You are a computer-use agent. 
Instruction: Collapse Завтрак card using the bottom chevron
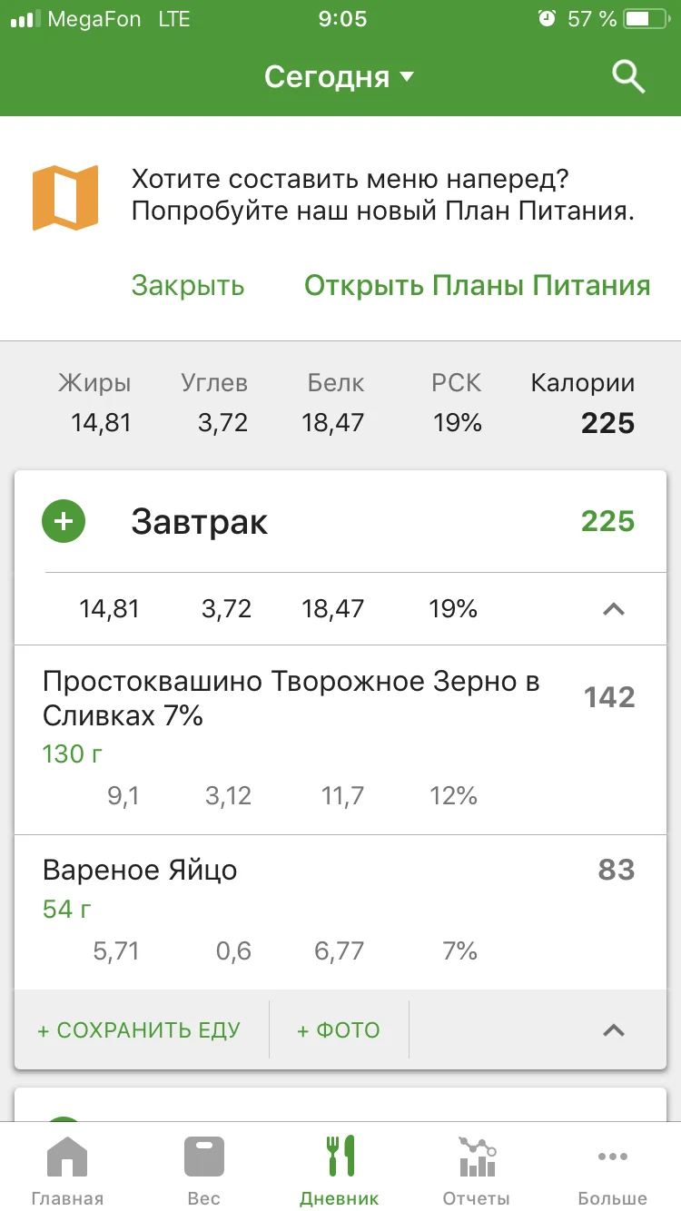coord(614,1029)
